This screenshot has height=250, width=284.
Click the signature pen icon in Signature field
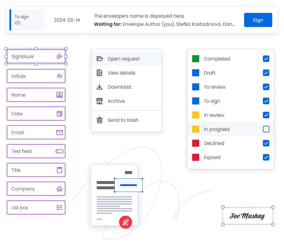coord(59,57)
